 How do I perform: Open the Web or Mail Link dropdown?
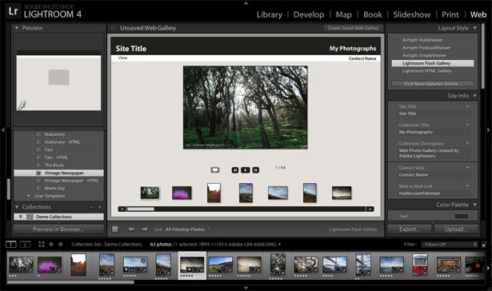[467, 186]
